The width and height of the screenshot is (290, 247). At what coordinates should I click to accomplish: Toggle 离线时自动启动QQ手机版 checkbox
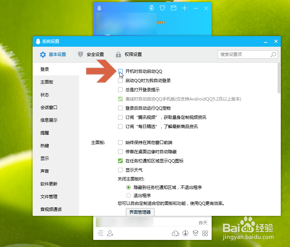point(121,99)
